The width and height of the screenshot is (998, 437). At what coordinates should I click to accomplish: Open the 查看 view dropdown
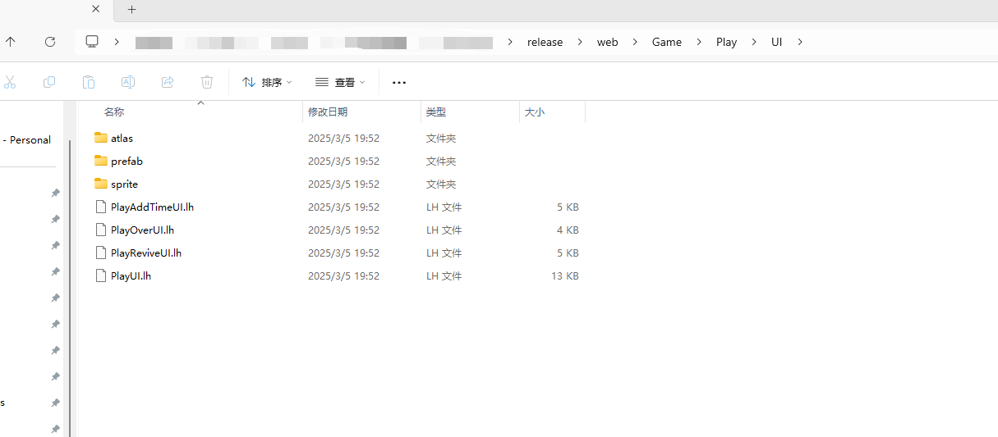(340, 82)
